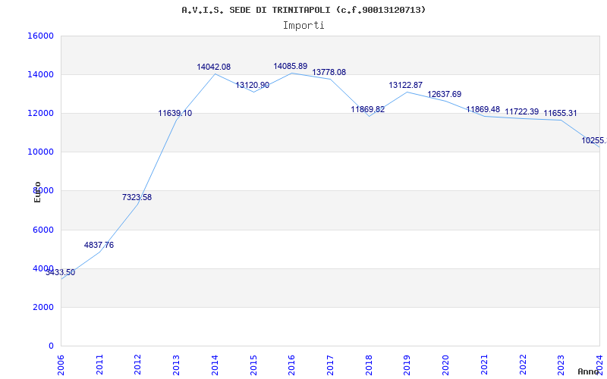Click x-axis year 2020
The height and width of the screenshot is (379, 607).
click(x=445, y=365)
